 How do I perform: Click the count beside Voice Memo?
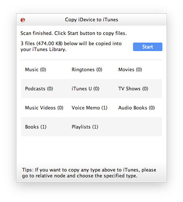104,108
